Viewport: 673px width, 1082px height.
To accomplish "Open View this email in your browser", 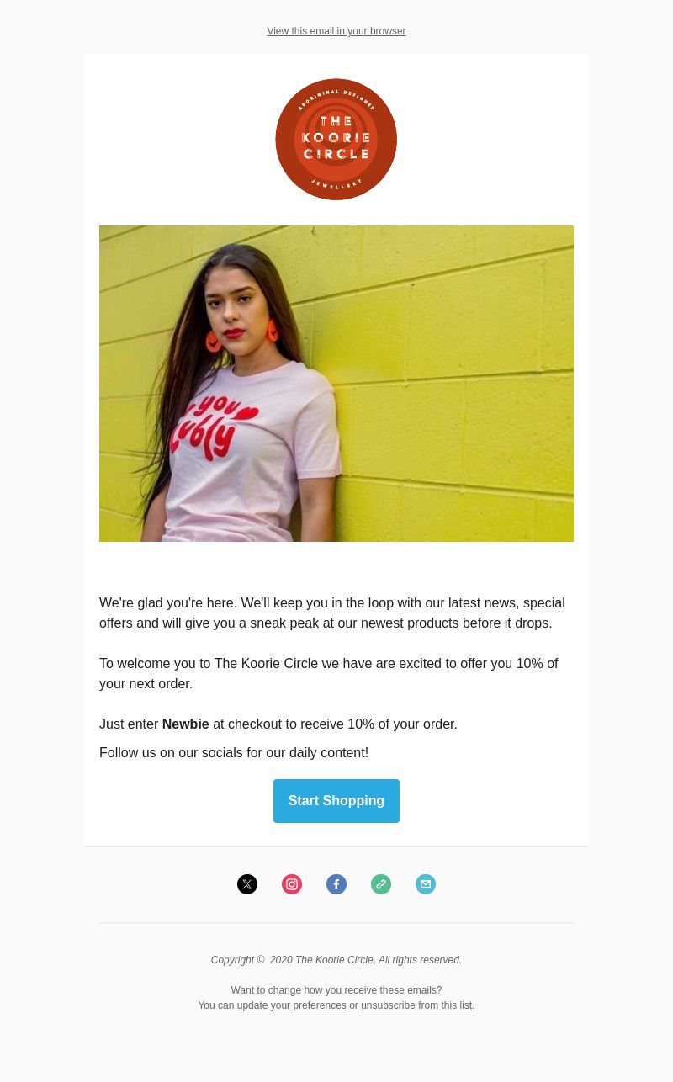I will [336, 31].
